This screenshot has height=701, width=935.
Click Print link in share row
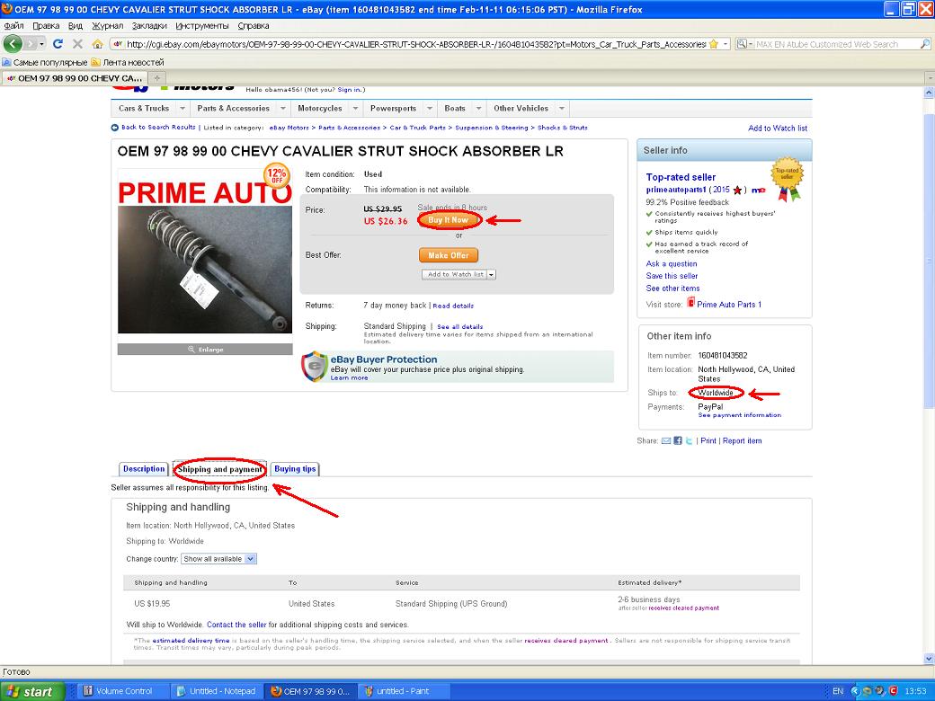[708, 441]
